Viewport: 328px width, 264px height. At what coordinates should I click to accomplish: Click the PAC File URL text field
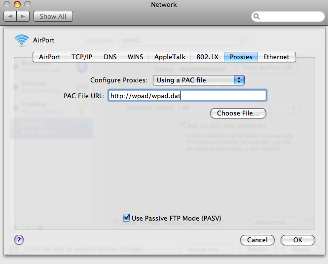pyautogui.click(x=187, y=96)
